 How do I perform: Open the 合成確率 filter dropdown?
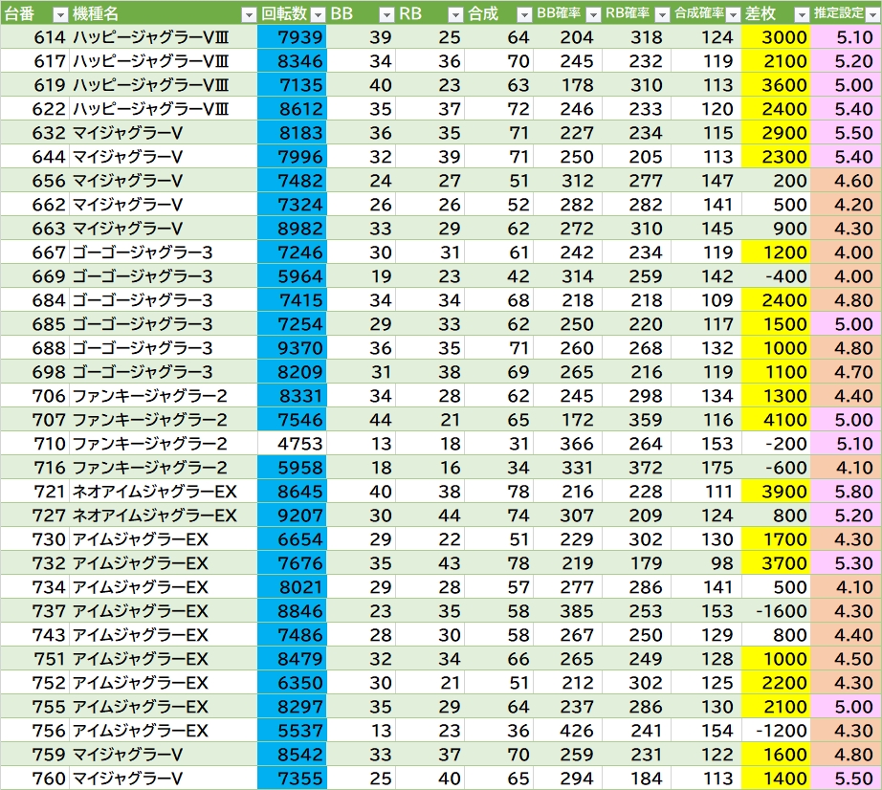point(732,14)
